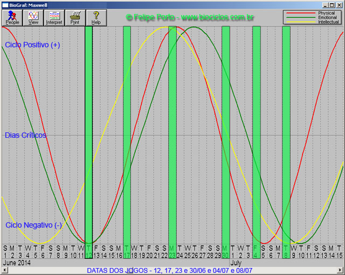
Task: Open the Help toolbar button
Action: [96, 18]
